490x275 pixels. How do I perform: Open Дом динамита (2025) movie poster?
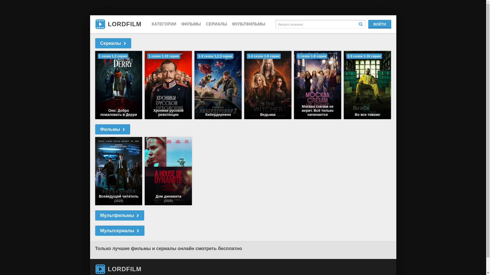[x=168, y=171]
